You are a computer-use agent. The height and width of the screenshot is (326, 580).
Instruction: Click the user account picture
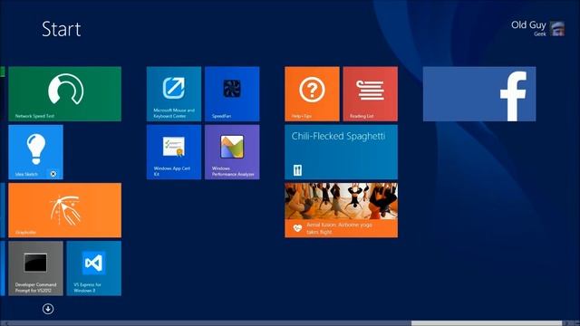click(x=557, y=28)
